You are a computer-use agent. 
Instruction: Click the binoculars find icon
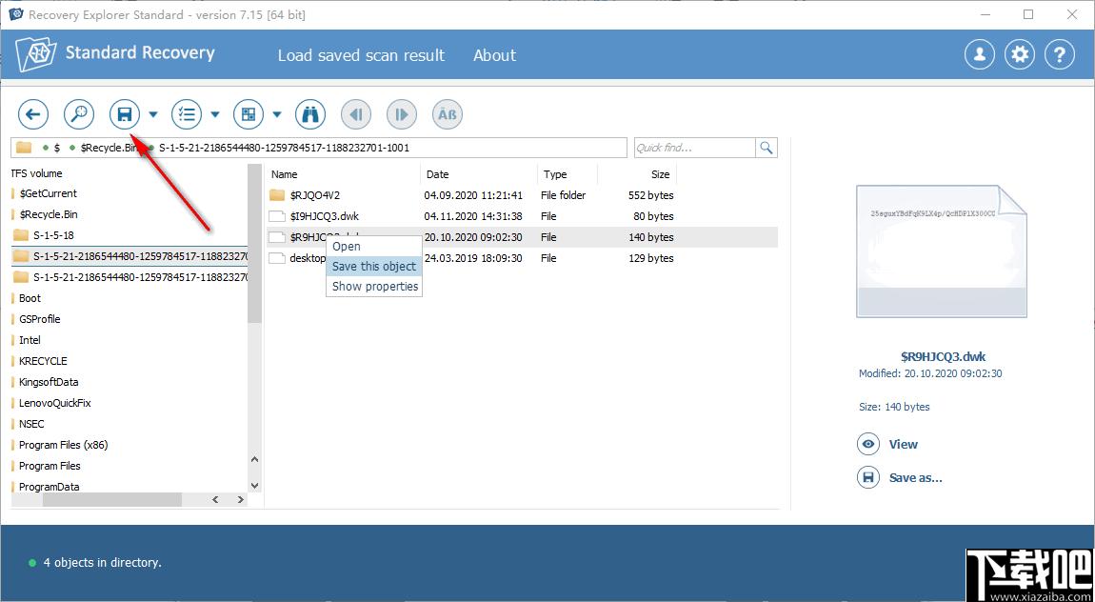click(310, 114)
